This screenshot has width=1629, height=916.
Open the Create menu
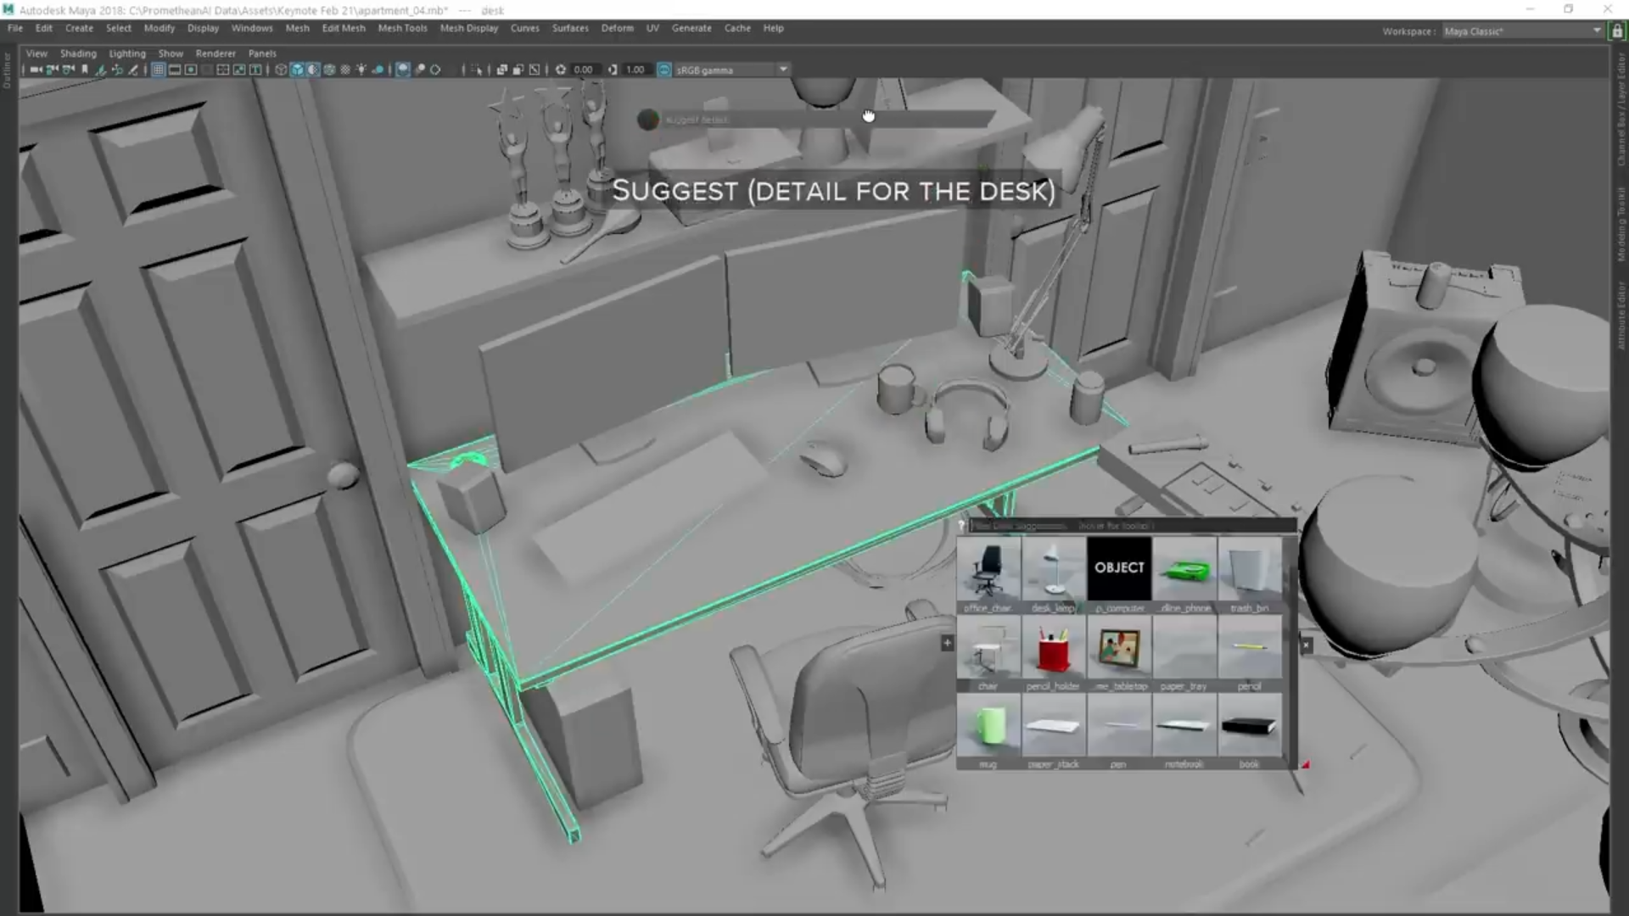(79, 28)
